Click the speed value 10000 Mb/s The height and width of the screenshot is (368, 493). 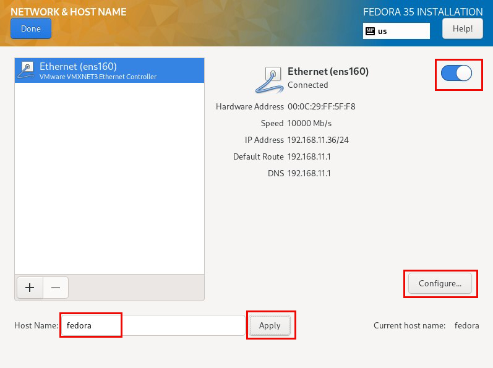tap(309, 123)
